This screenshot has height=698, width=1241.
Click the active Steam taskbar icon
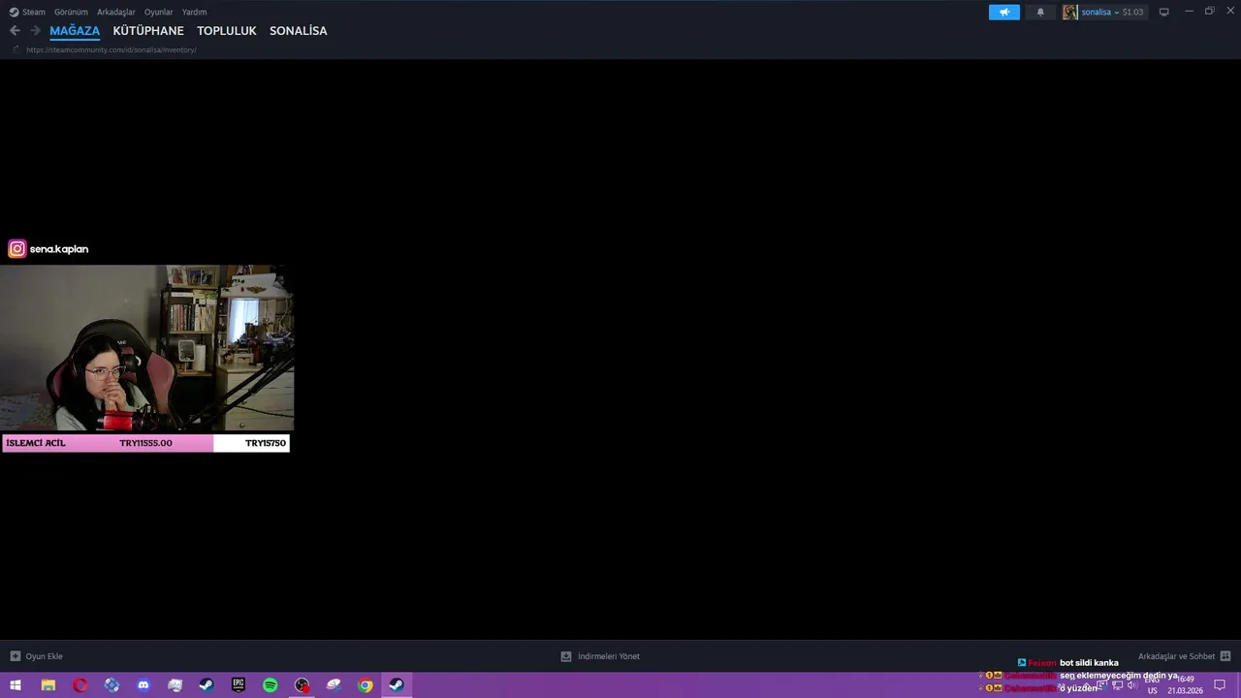point(397,685)
